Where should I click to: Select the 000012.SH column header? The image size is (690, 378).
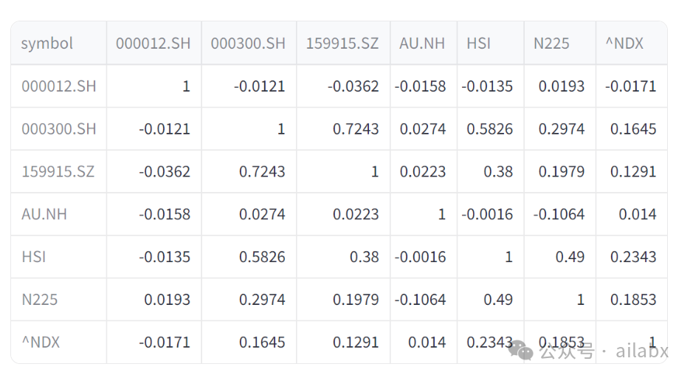click(x=153, y=44)
